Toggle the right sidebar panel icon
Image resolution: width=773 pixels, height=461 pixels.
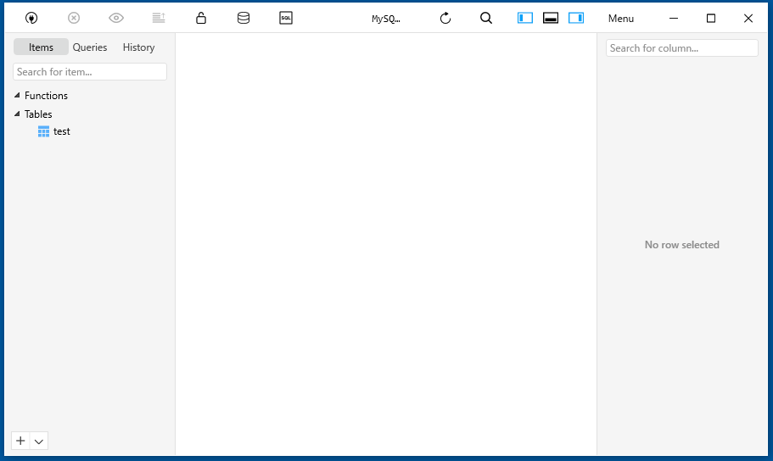coord(576,19)
